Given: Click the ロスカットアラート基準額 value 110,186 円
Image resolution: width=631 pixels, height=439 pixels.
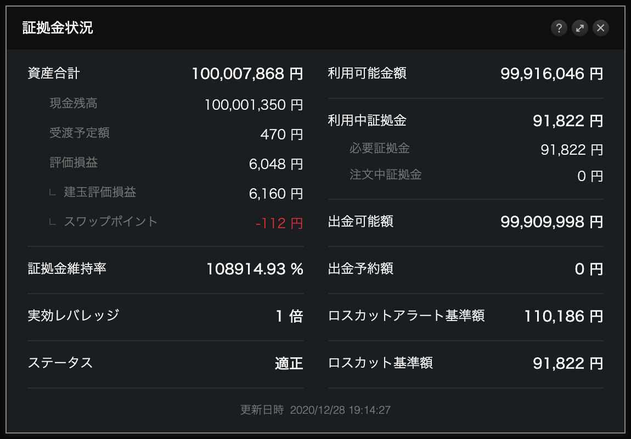Looking at the screenshot, I should click(x=564, y=316).
